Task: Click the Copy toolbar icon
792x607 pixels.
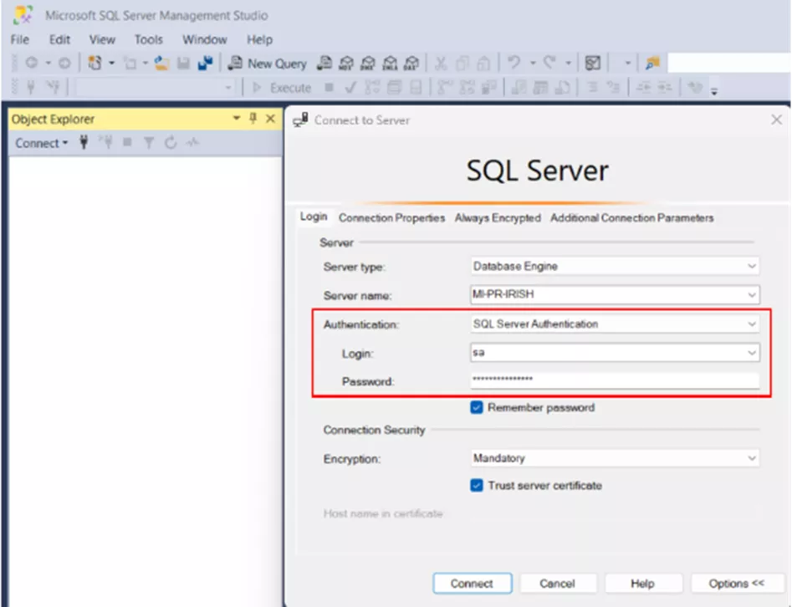Action: pyautogui.click(x=462, y=63)
